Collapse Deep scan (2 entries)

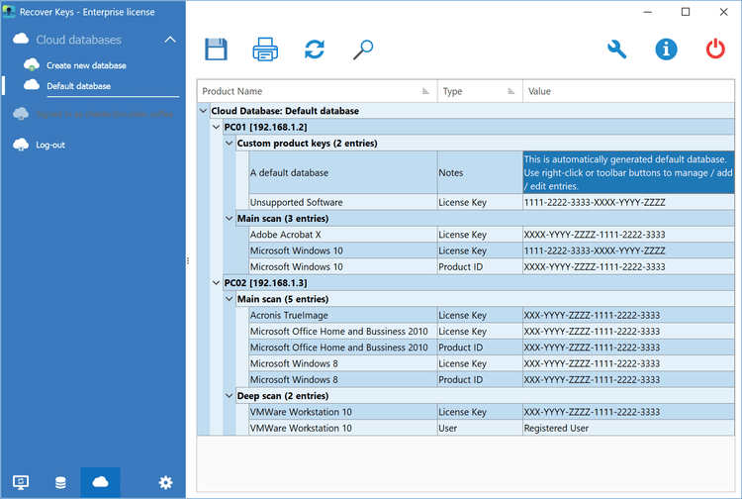coord(230,395)
